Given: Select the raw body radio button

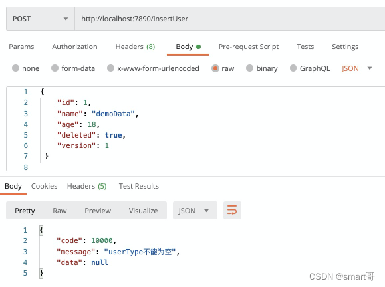Looking at the screenshot, I should [x=215, y=68].
